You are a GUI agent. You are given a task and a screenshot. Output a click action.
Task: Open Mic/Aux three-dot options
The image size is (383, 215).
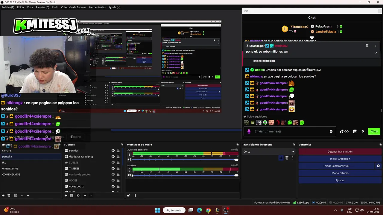pyautogui.click(x=129, y=170)
